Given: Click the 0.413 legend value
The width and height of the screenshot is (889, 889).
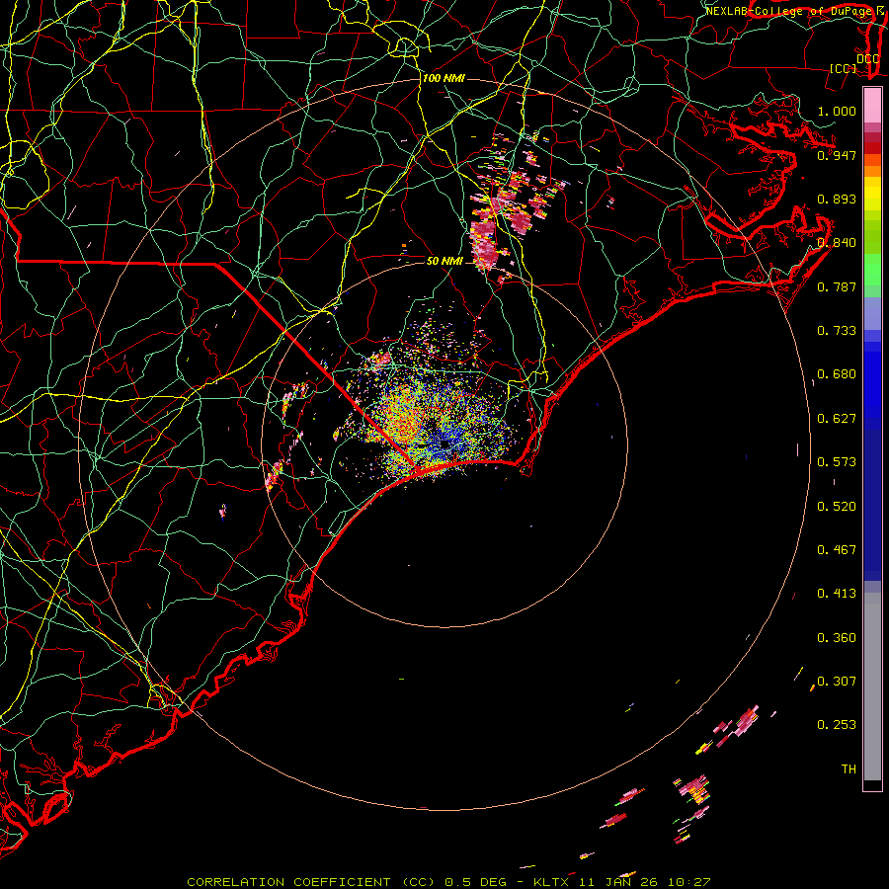Looking at the screenshot, I should point(837,593).
